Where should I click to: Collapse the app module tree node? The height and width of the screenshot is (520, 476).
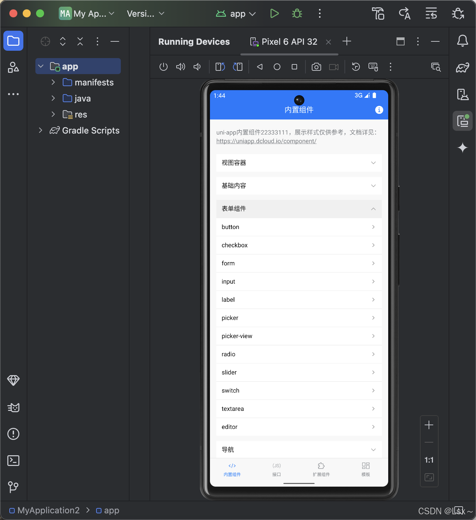(x=41, y=66)
